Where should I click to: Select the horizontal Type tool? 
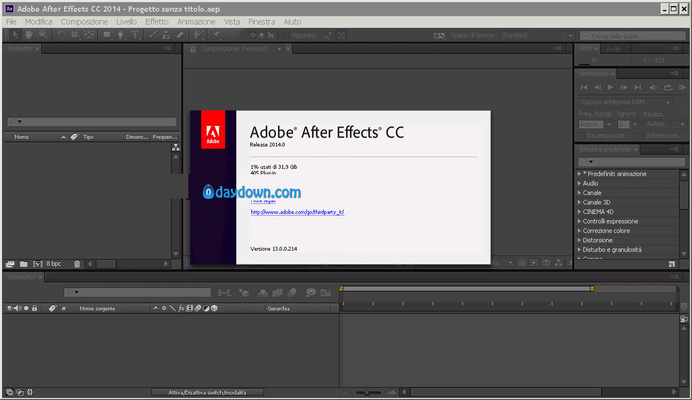135,35
